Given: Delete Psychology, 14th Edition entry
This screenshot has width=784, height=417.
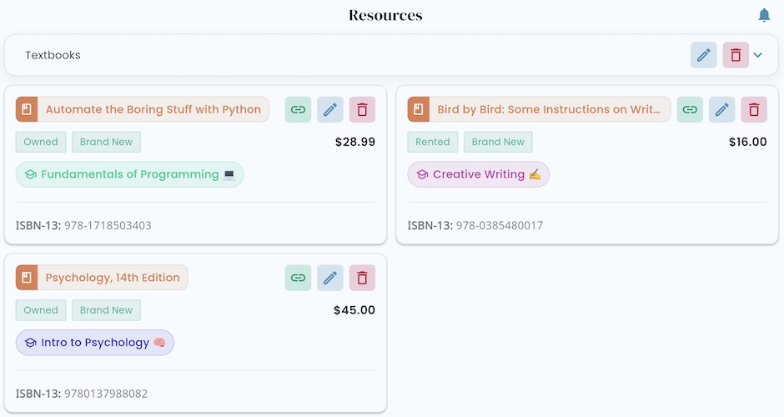Looking at the screenshot, I should [362, 278].
